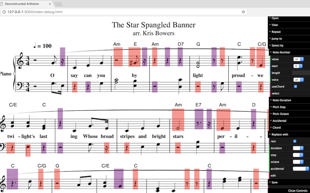Open the step dropdown in Replace with
The width and height of the screenshot is (310, 193).
pyautogui.click(x=298, y=155)
